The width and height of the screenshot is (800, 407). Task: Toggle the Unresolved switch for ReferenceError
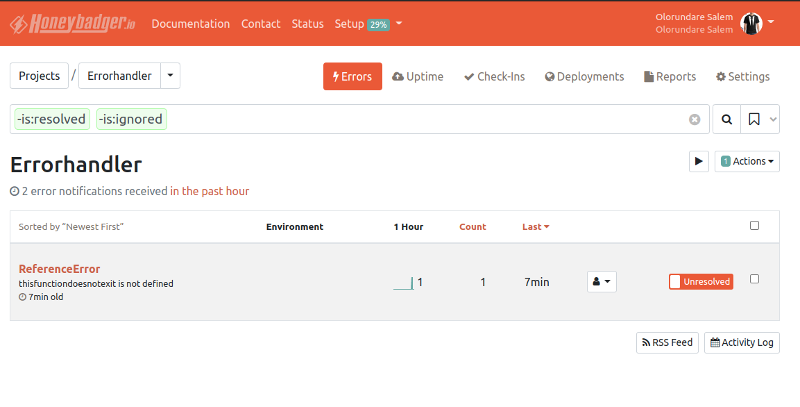[701, 281]
